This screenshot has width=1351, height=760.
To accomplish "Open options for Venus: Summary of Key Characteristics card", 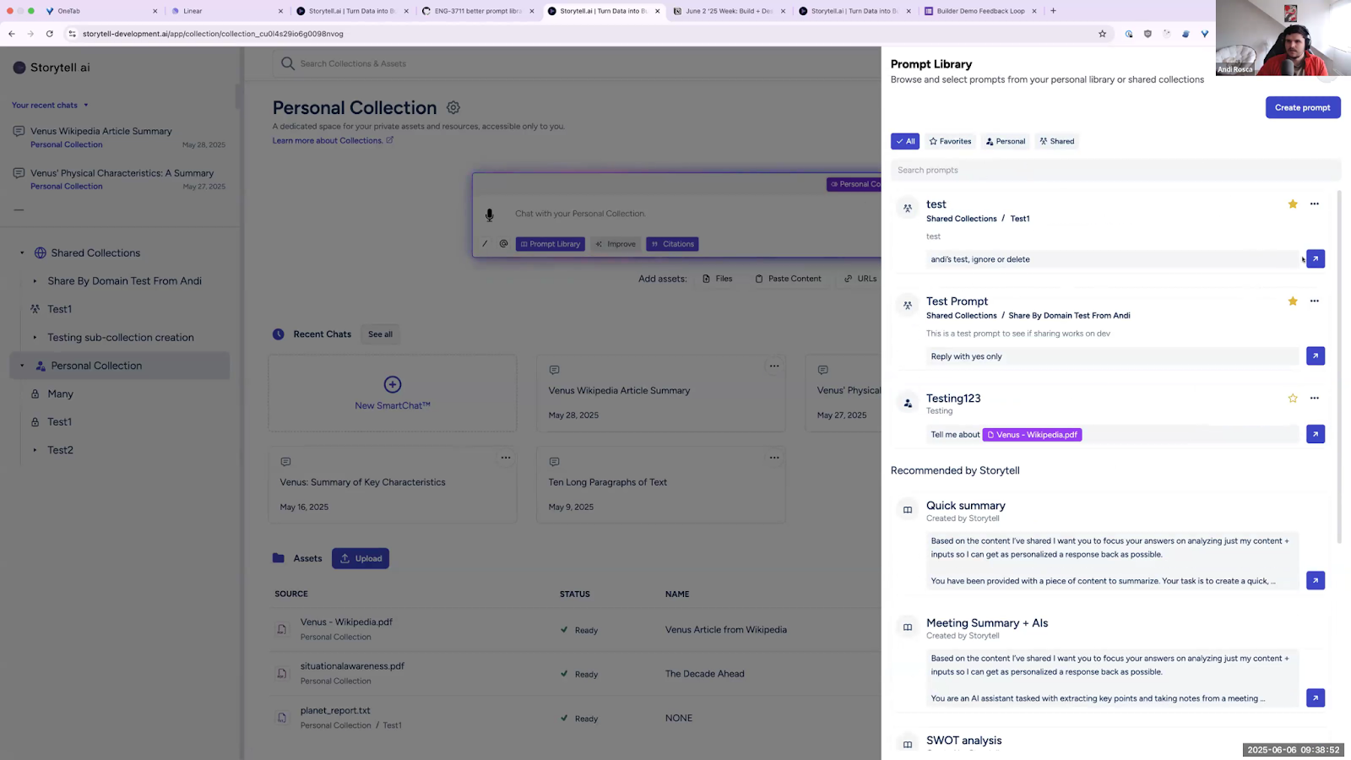I will point(505,458).
